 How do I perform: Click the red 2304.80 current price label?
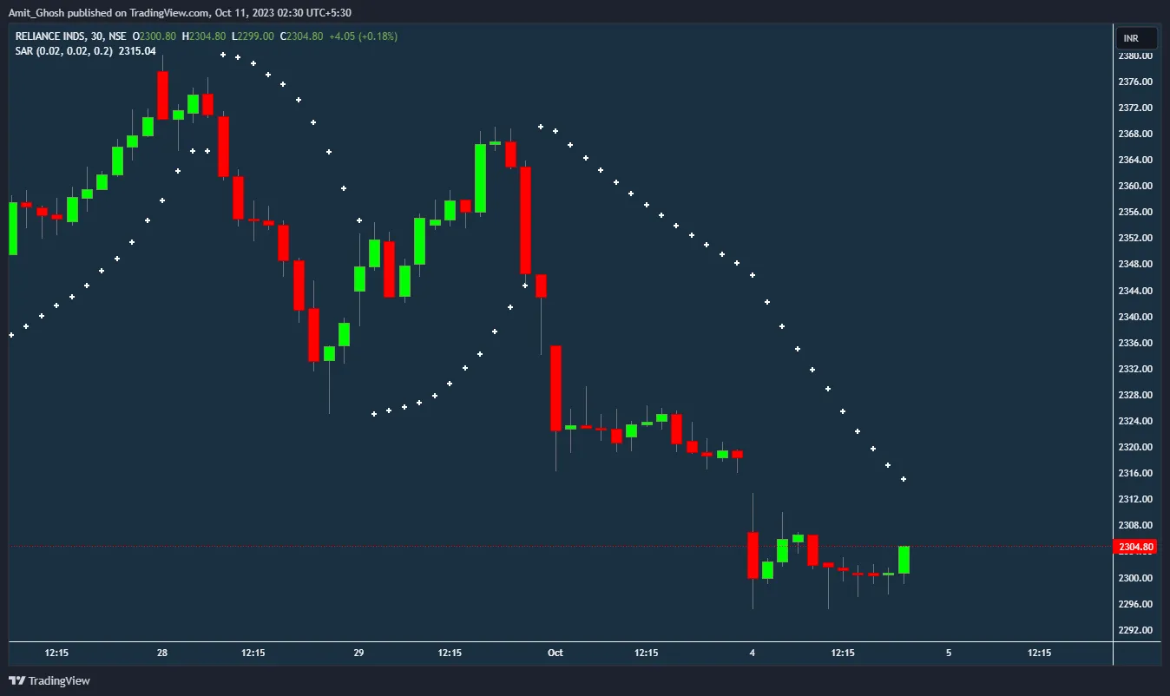[x=1136, y=547]
